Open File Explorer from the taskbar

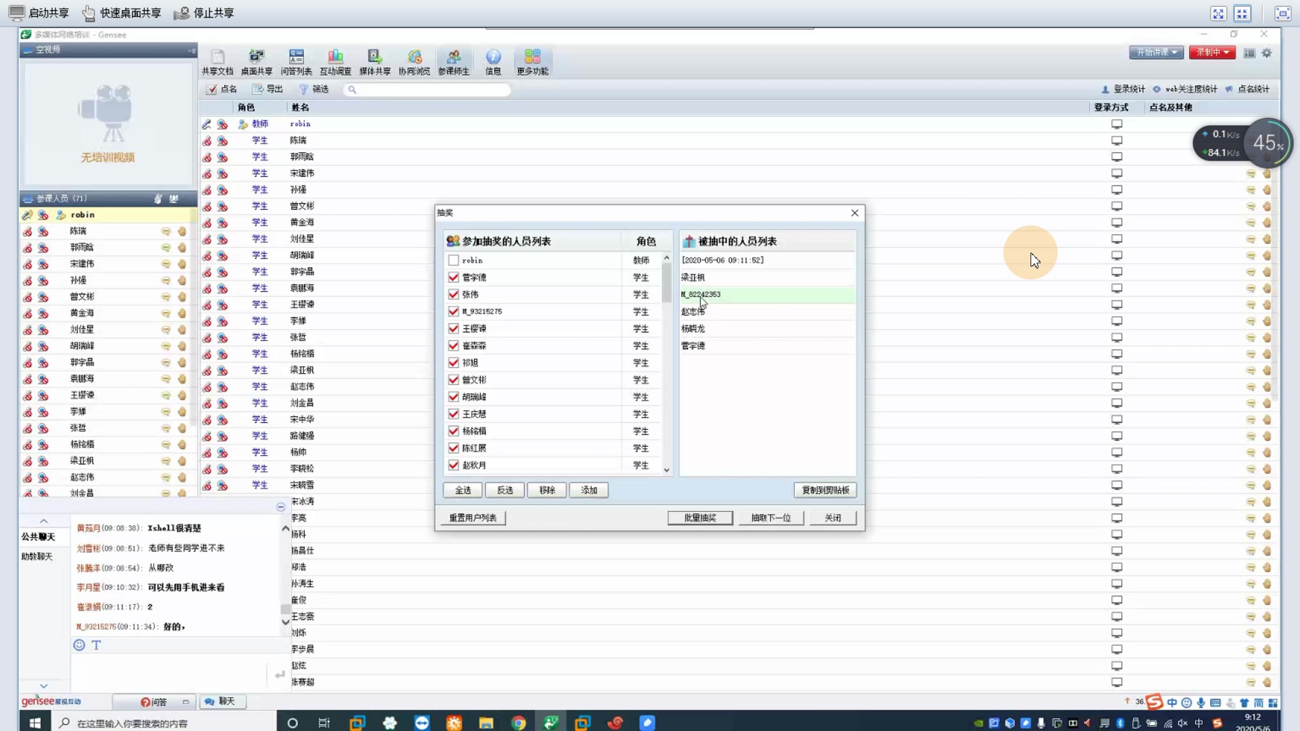click(x=486, y=723)
